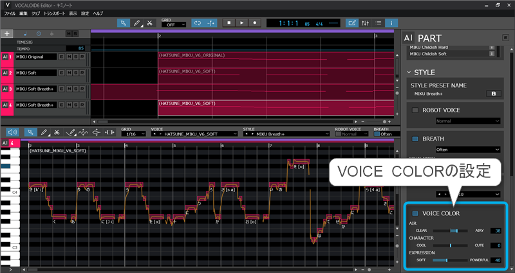Click info icon for MIKU Childish Soft
Screen dimensions: 515x273
pyautogui.click(x=492, y=54)
